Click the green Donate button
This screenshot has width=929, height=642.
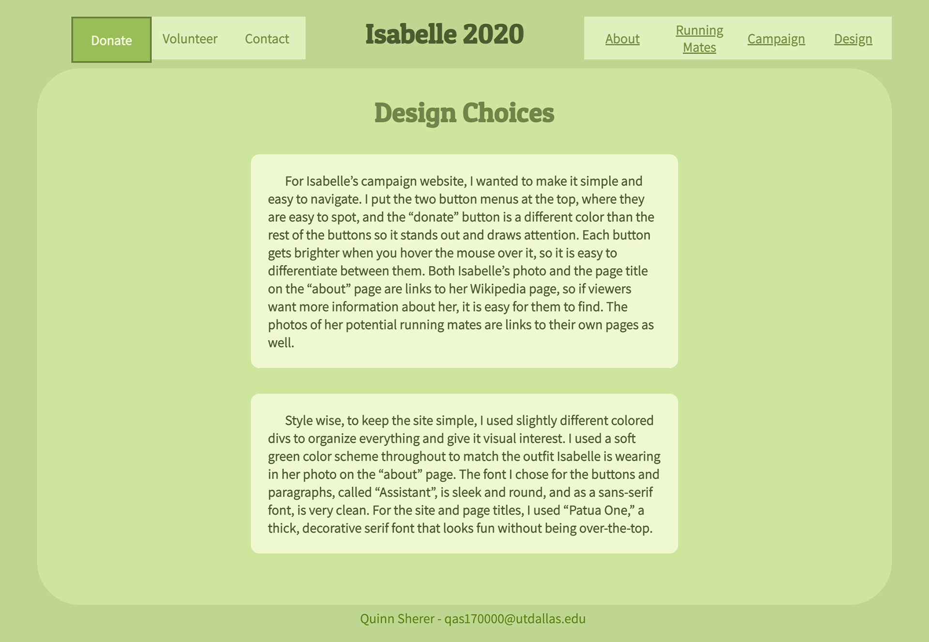(x=111, y=40)
